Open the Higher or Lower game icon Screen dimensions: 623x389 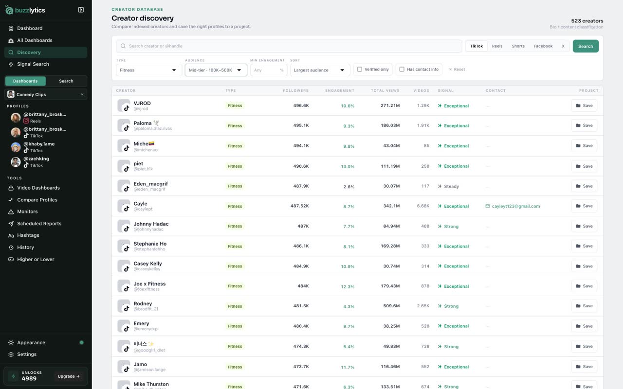(x=11, y=259)
